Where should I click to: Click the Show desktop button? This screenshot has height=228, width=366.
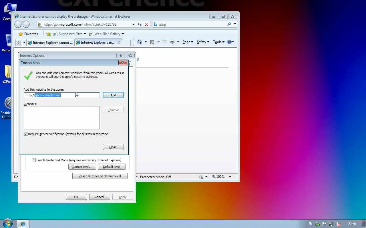(364, 224)
